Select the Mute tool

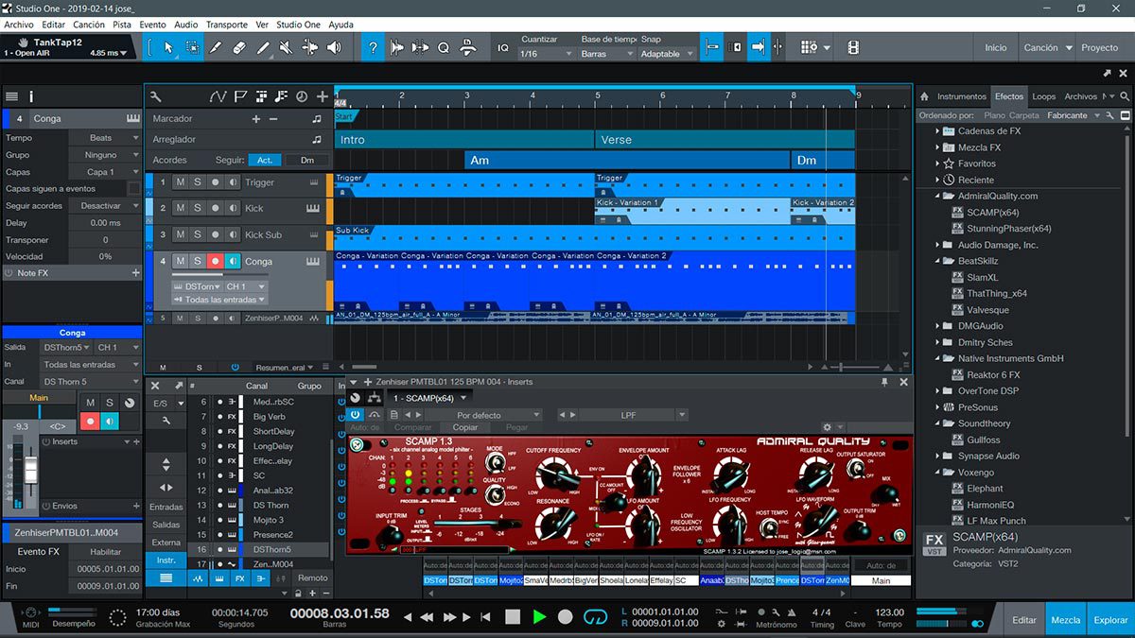(286, 47)
